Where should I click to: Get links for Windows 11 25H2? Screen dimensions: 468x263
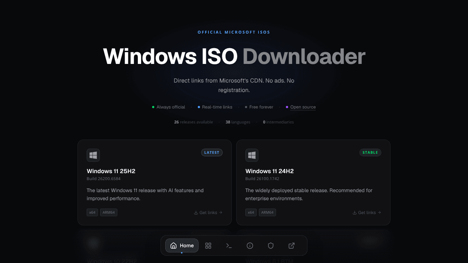click(x=208, y=213)
